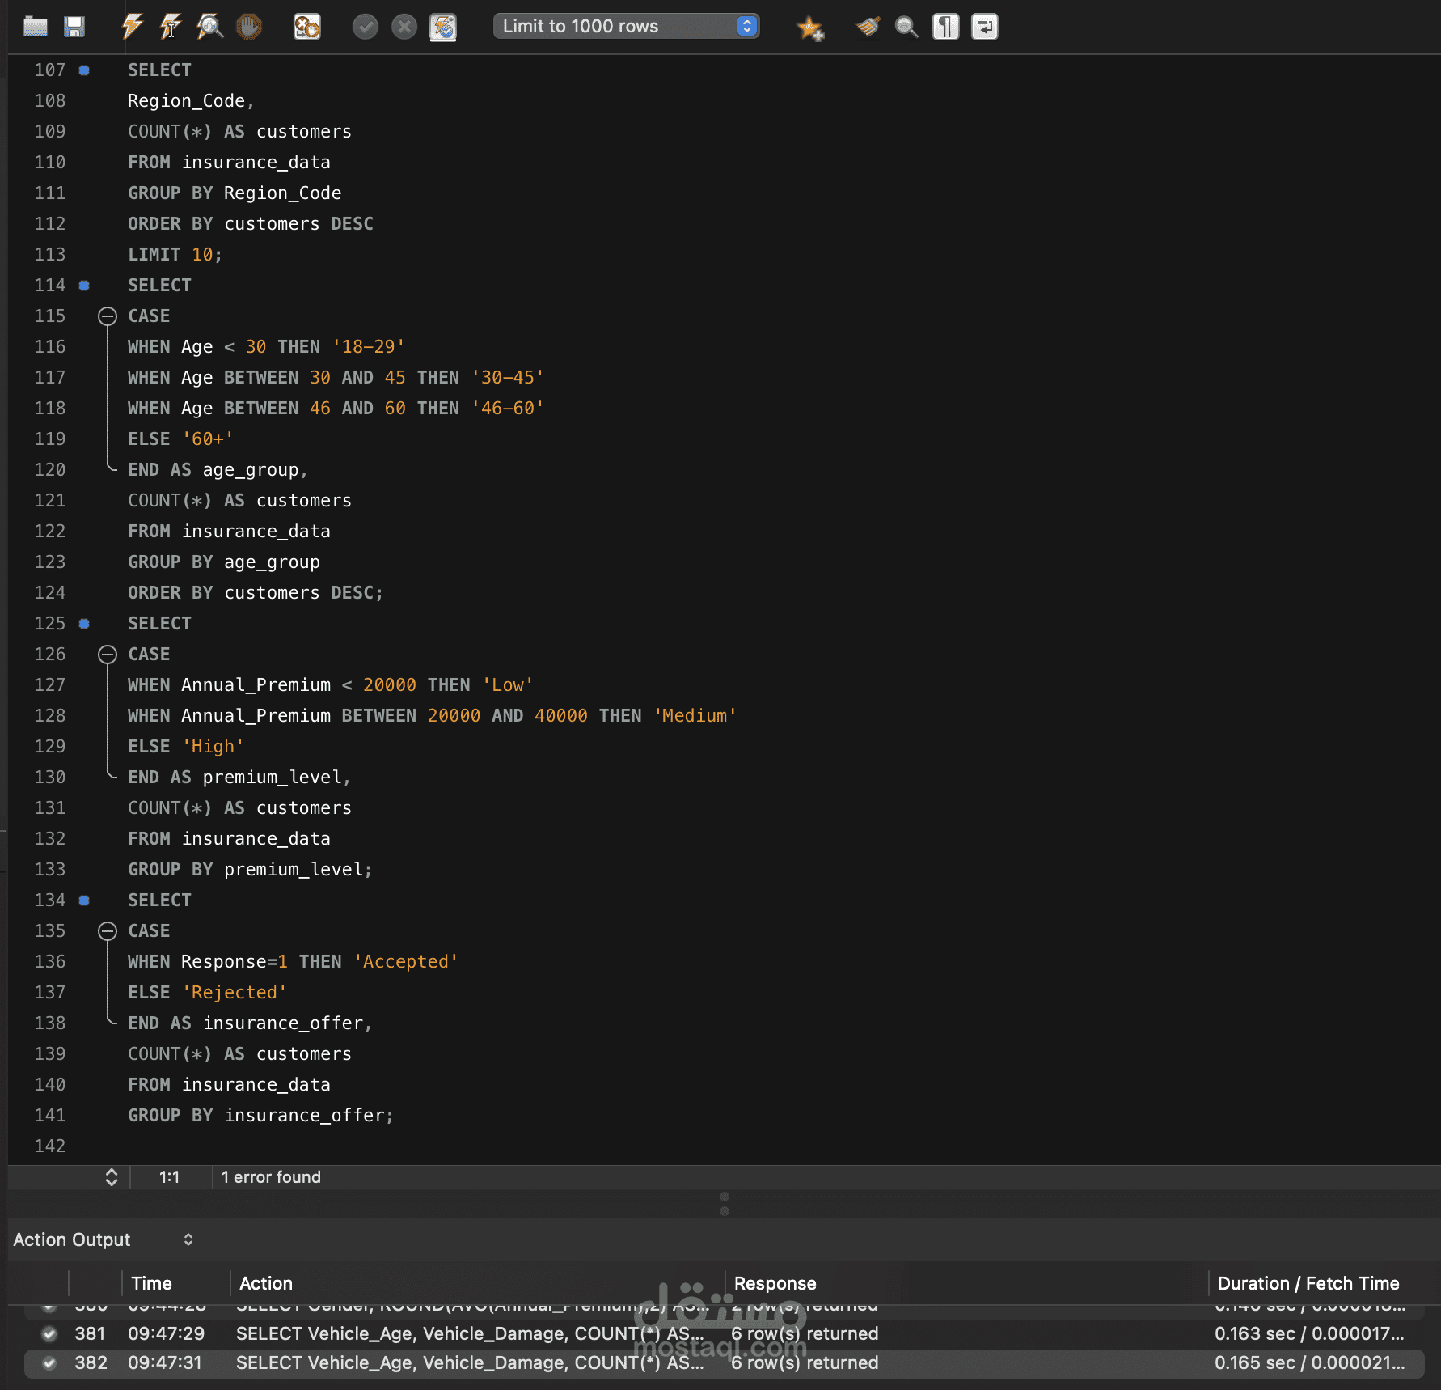Screen dimensions: 1441x1390
Task: Click 'GROUP BY premium_level;' on line 133
Action: pyautogui.click(x=250, y=870)
